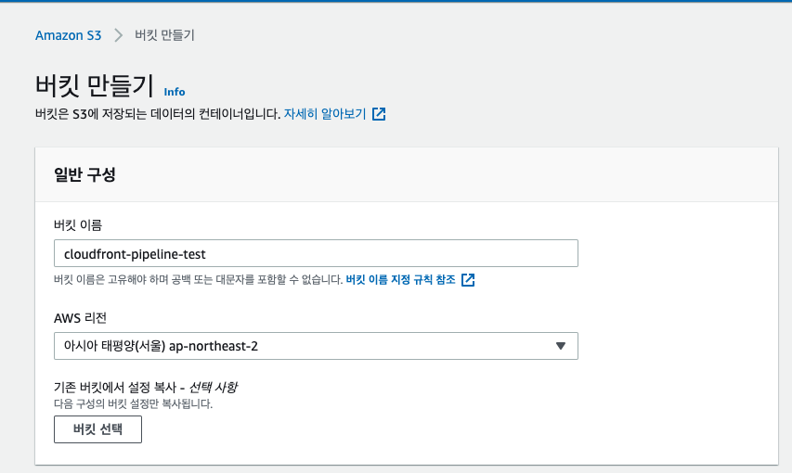792x473 pixels.
Task: Click the external-link icon after 자세히 알아보기
Action: click(379, 114)
